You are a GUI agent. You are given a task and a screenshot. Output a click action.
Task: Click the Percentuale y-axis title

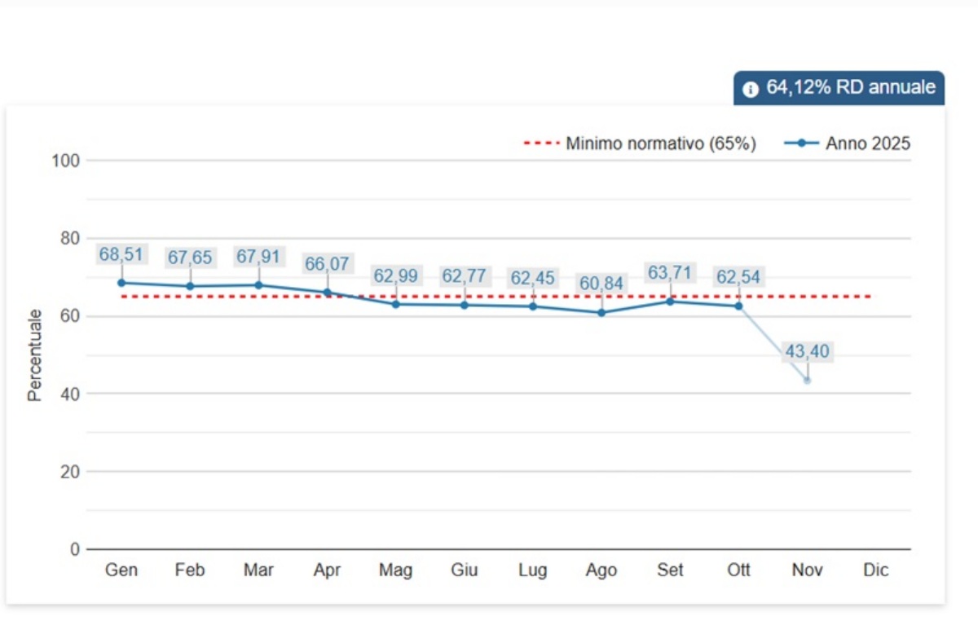click(x=34, y=355)
